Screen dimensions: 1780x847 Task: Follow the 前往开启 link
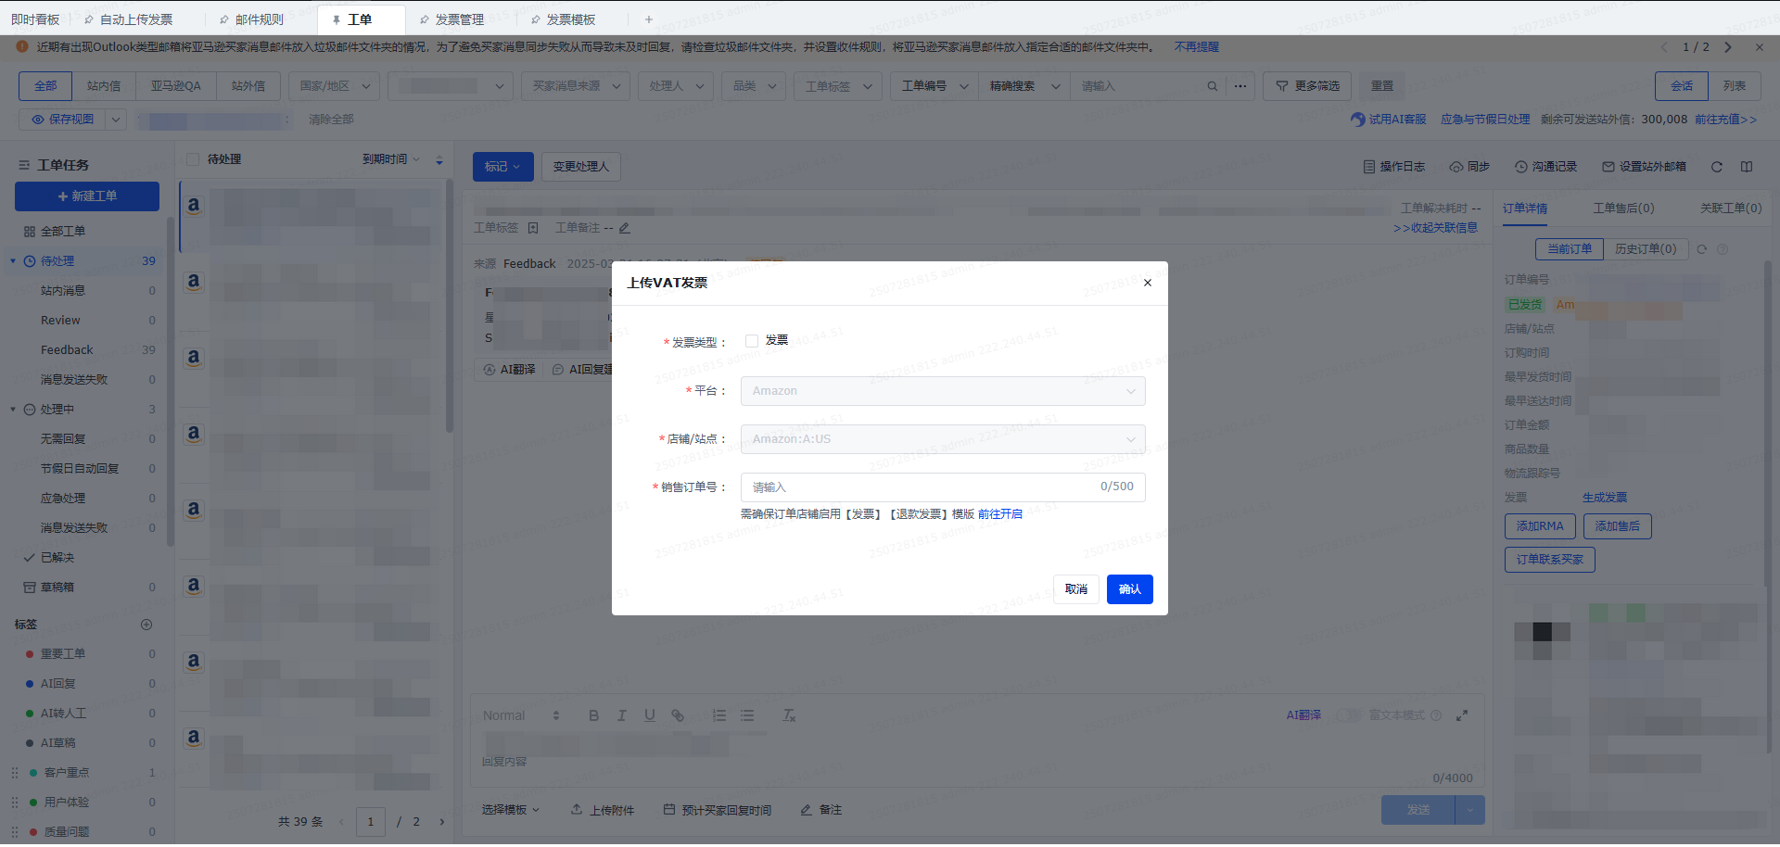(1000, 514)
